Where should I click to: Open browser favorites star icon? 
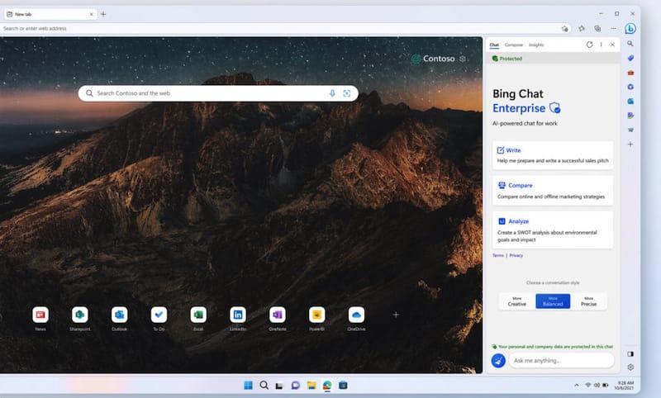click(582, 29)
